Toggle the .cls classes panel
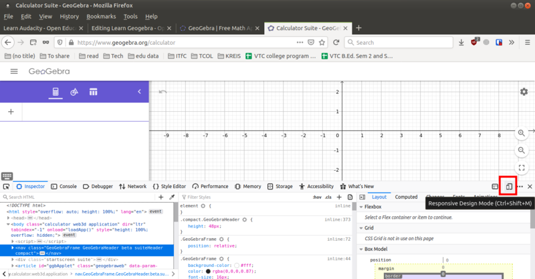This screenshot has width=535, height=279. [x=328, y=197]
